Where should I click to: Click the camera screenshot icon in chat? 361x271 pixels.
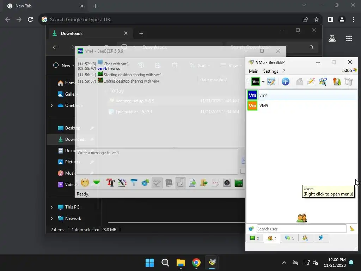click(227, 183)
